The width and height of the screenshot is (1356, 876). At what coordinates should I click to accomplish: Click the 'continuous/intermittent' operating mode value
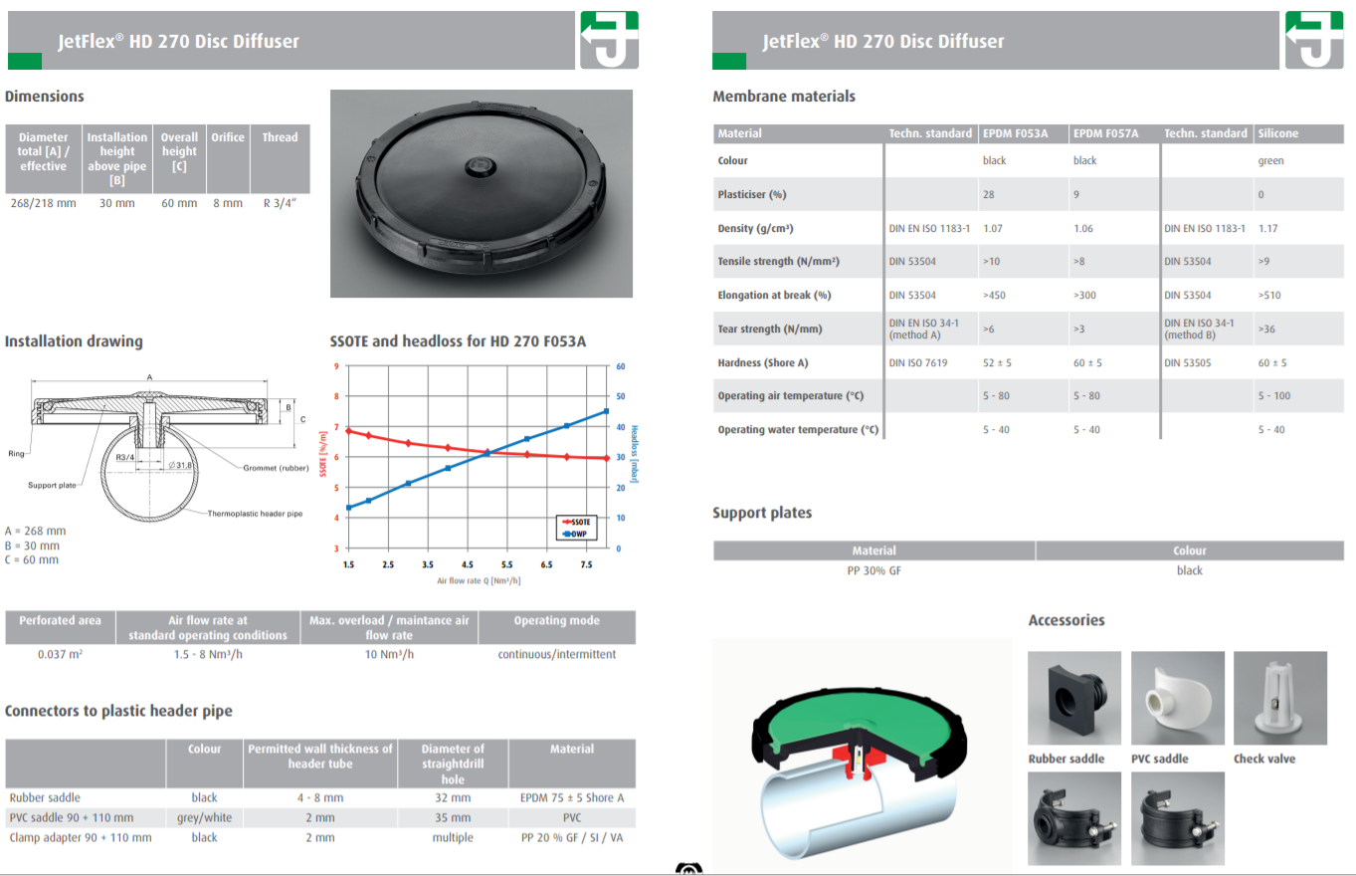(x=557, y=654)
